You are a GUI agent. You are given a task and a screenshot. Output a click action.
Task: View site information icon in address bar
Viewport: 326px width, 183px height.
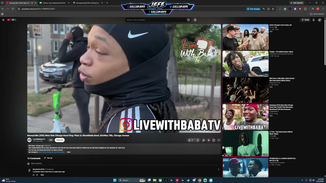pos(19,9)
